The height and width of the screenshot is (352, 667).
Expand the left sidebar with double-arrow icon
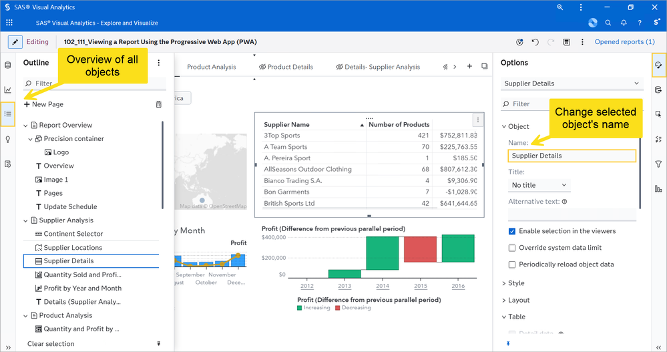pyautogui.click(x=7, y=347)
